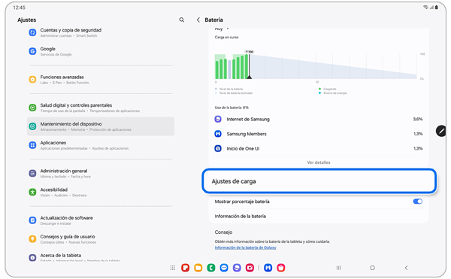This screenshot has height=279, width=451.
Task: Tap Ver detalles
Action: point(319,162)
